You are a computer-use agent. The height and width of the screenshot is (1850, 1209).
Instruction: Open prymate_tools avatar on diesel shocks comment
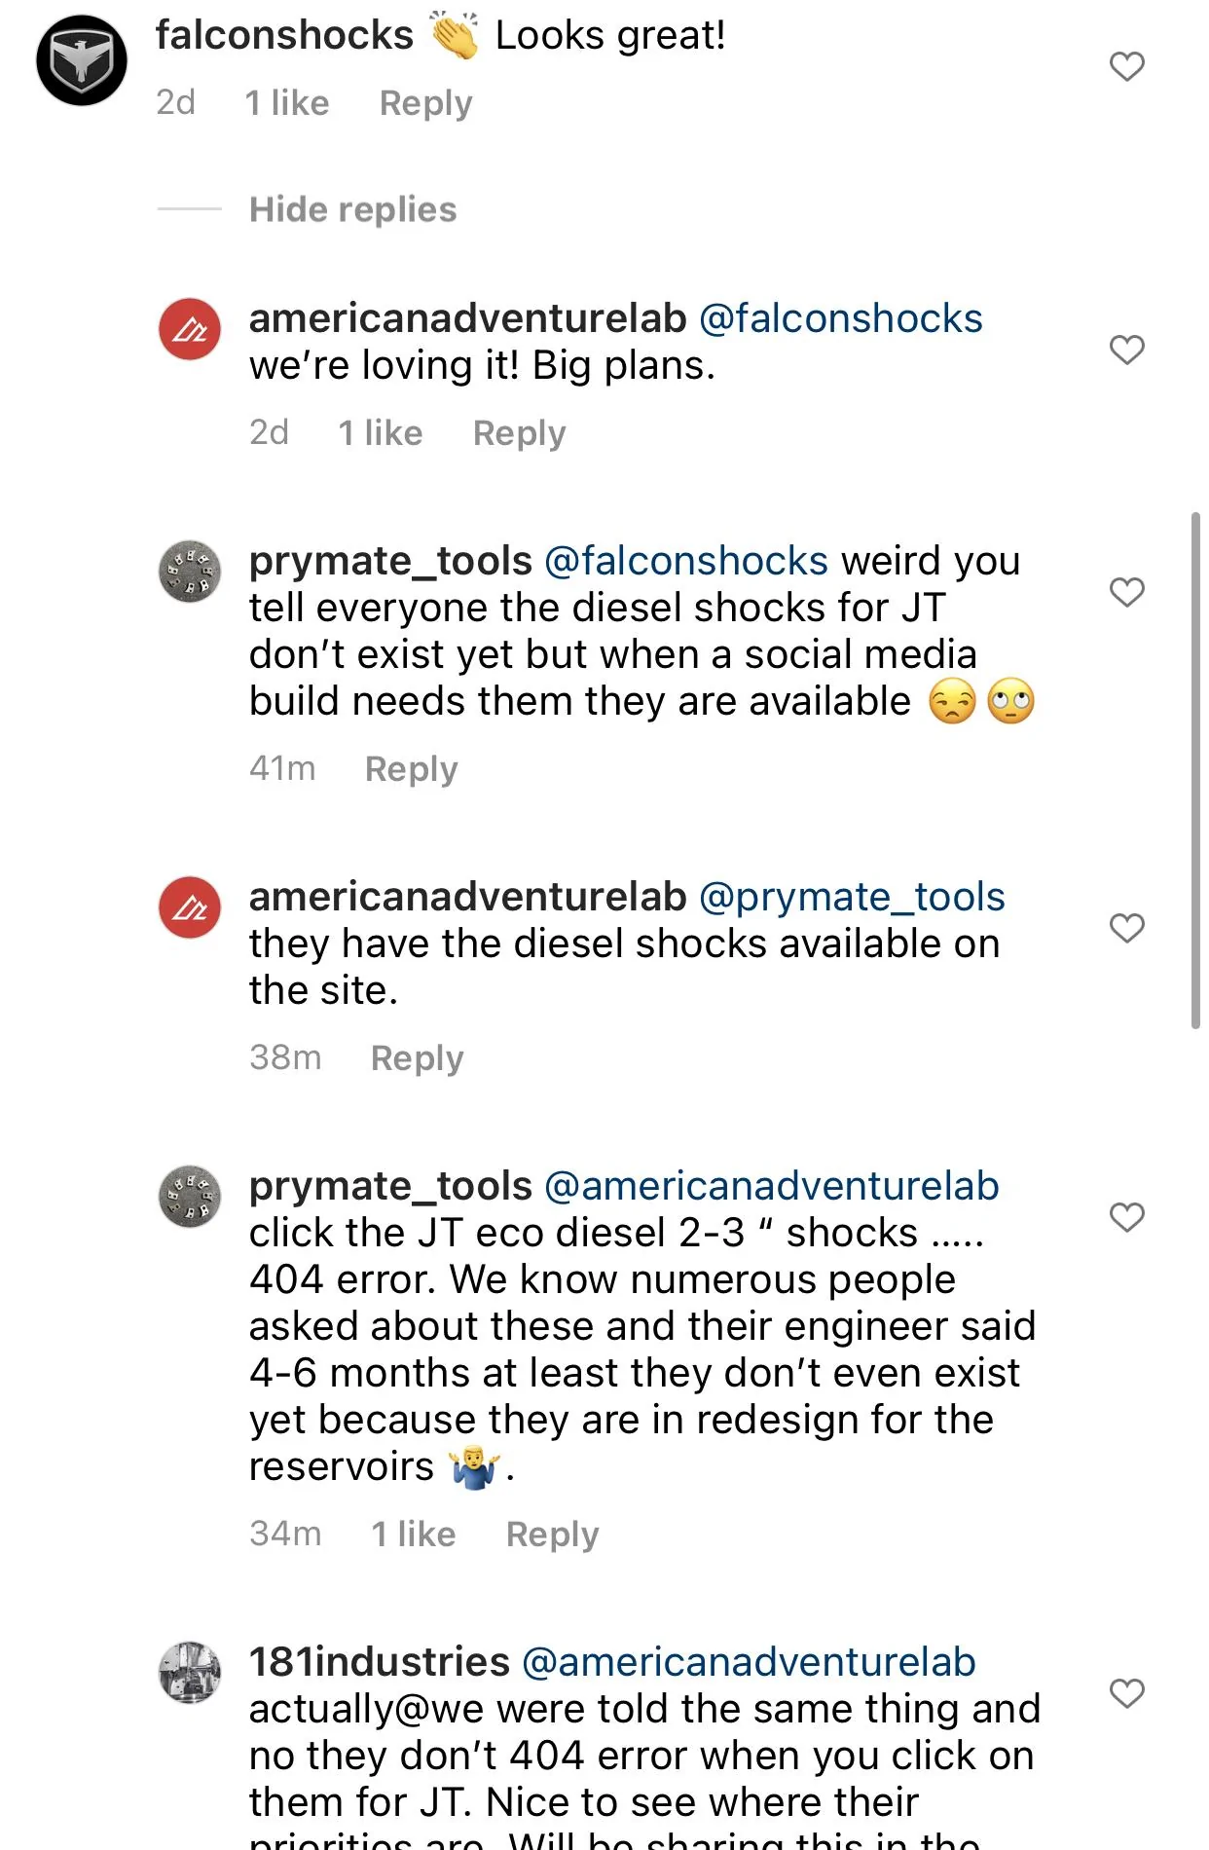pyautogui.click(x=190, y=572)
